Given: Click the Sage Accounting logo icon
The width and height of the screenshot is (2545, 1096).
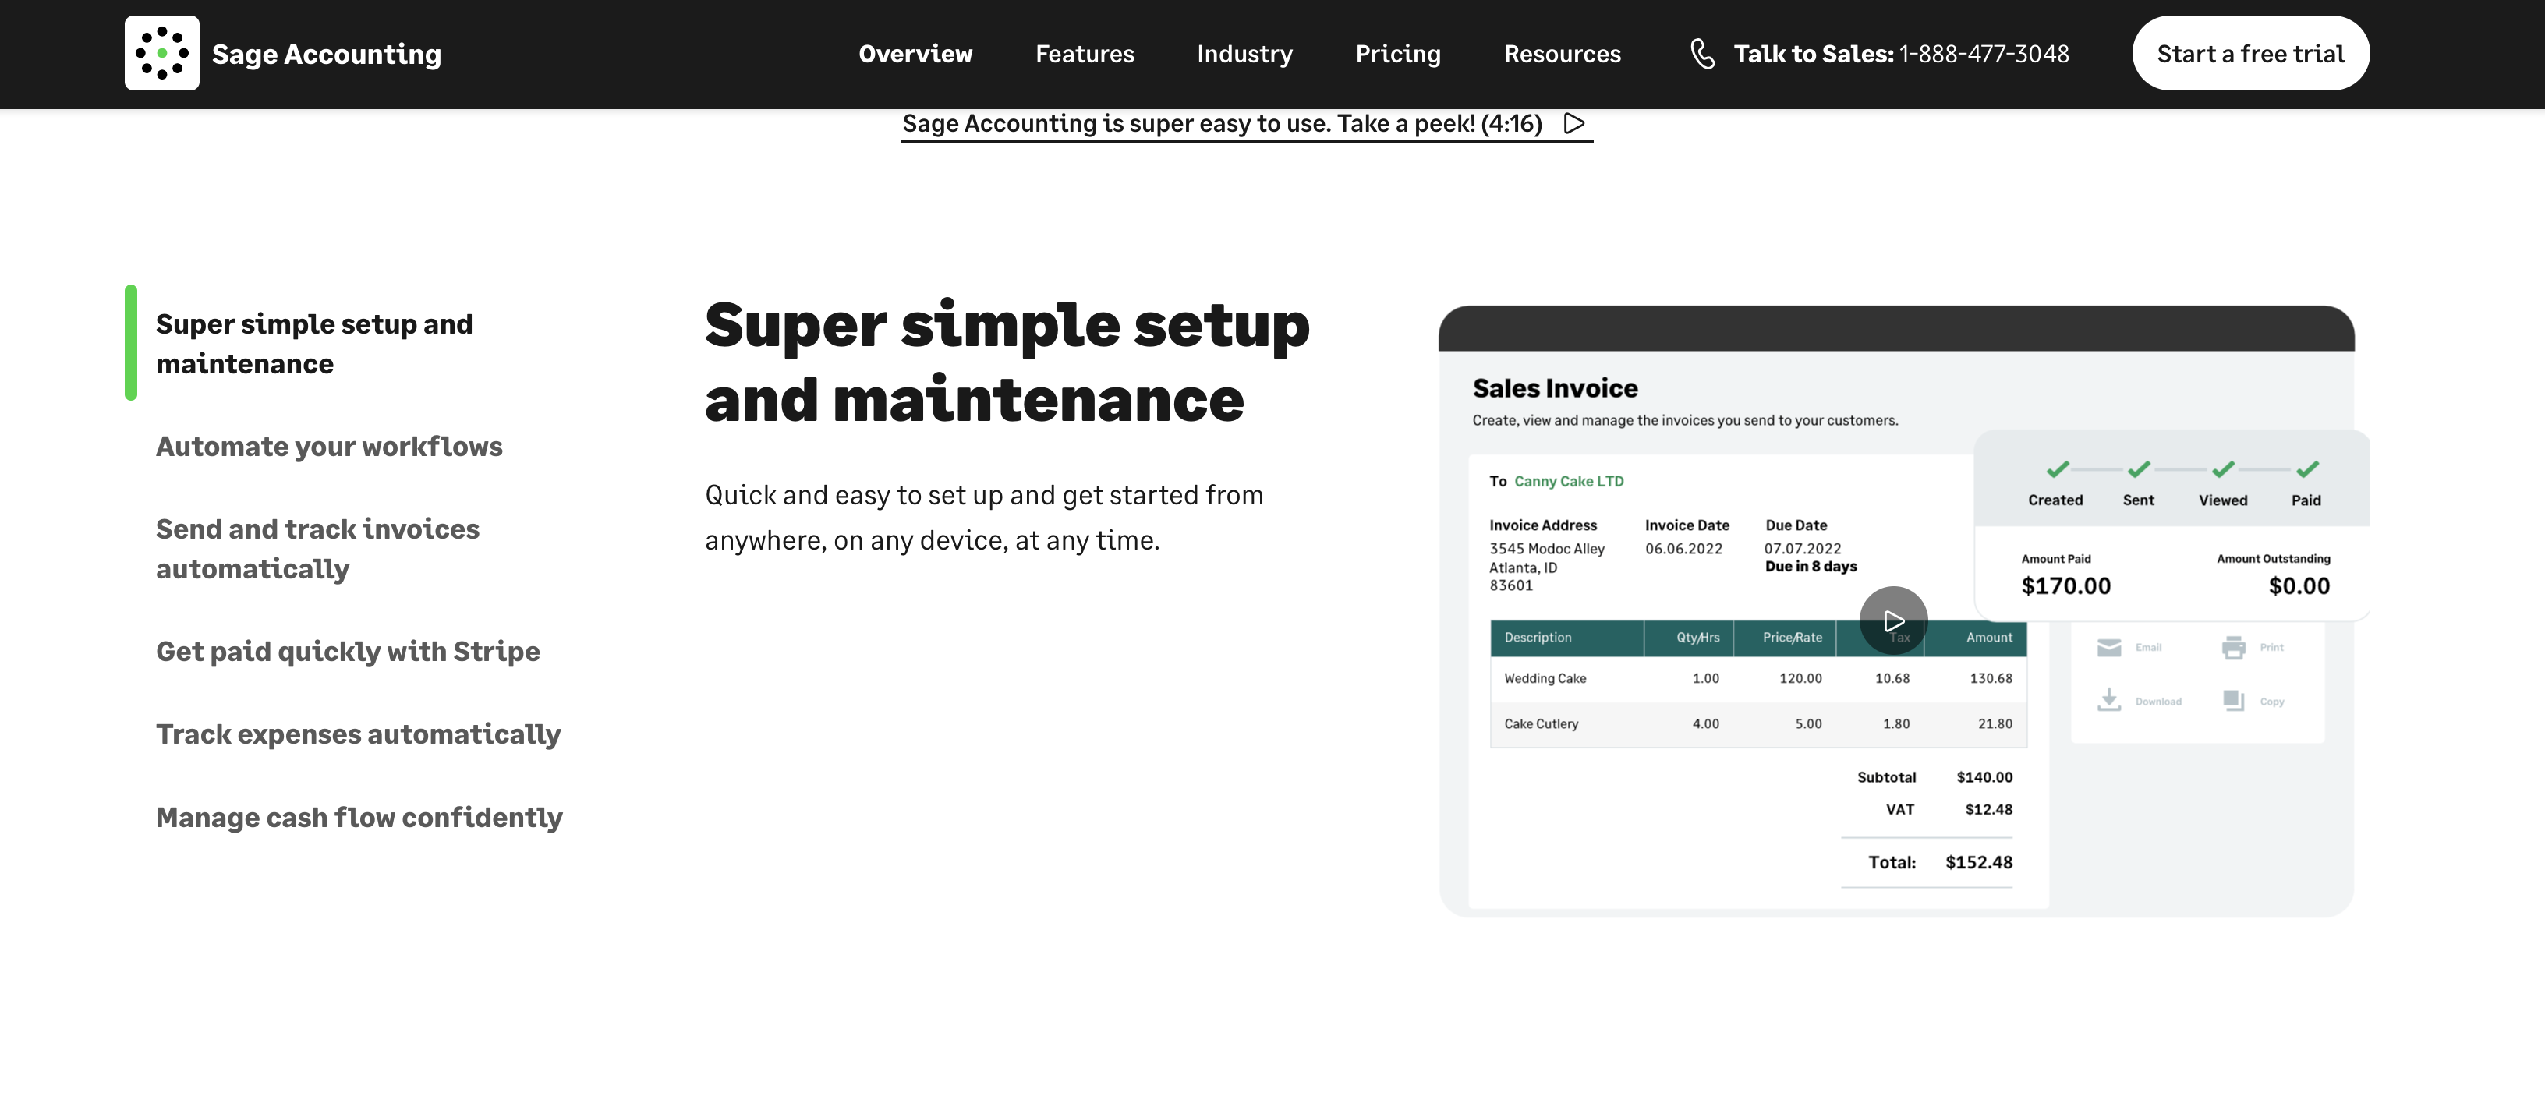Looking at the screenshot, I should click(161, 53).
